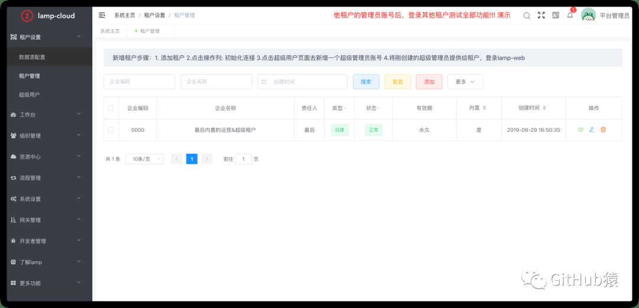
Task: Click the 前往 page number input
Action: coord(244,159)
